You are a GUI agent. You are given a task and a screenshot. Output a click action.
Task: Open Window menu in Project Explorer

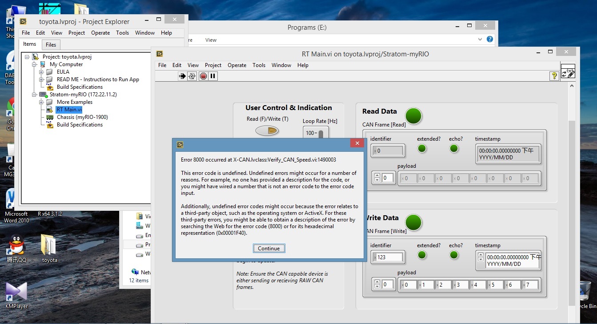[145, 33]
